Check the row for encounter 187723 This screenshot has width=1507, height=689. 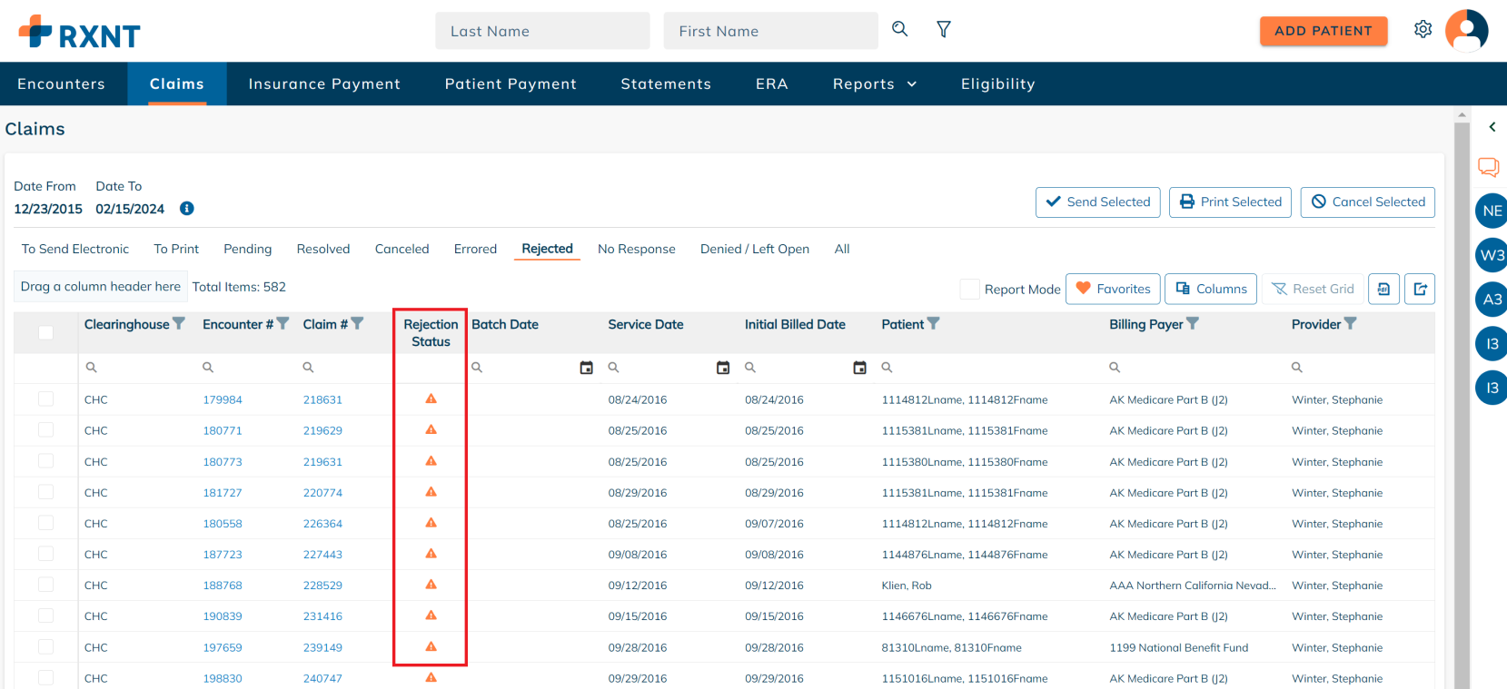[x=45, y=554]
